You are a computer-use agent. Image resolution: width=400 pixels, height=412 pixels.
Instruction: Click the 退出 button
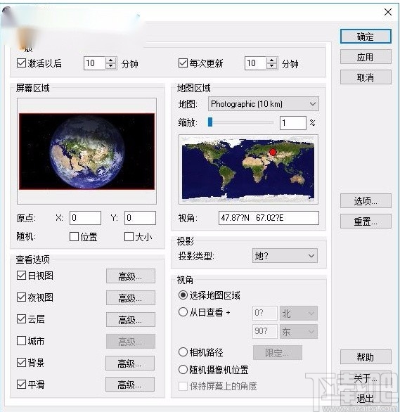tap(366, 399)
